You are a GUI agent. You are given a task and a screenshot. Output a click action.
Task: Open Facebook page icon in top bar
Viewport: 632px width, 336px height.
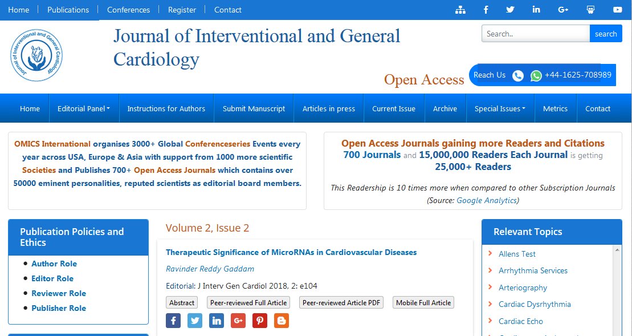pyautogui.click(x=486, y=10)
